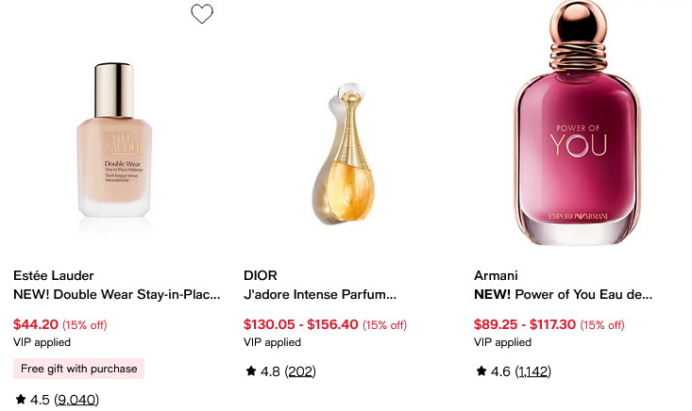View the 202 reviews for DIOR J'adore
The width and height of the screenshot is (692, 411).
click(x=302, y=371)
